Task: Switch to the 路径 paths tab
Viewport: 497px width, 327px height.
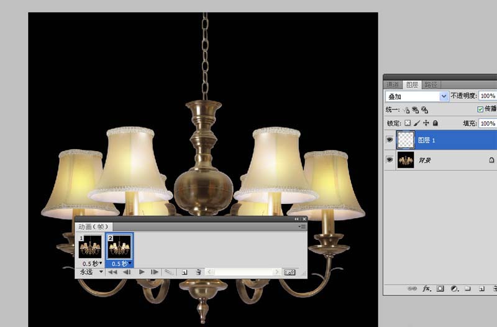Action: pyautogui.click(x=431, y=85)
